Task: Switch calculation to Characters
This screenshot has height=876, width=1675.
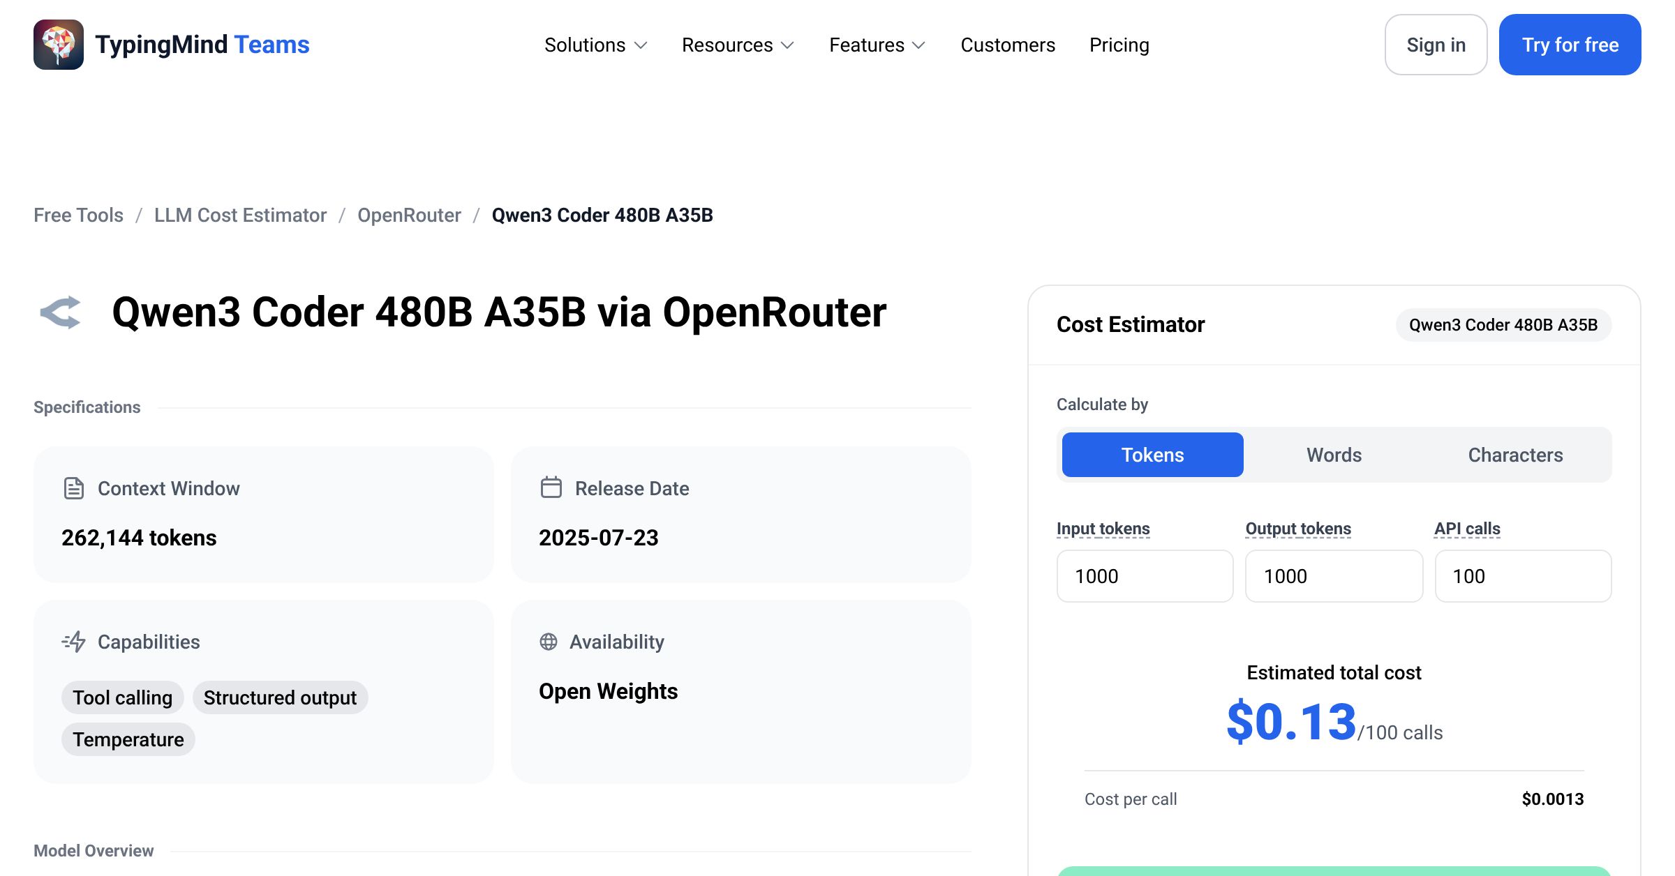Action: pyautogui.click(x=1515, y=455)
